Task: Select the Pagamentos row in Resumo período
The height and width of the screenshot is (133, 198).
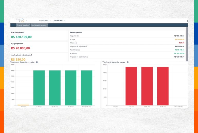Action: (127, 36)
